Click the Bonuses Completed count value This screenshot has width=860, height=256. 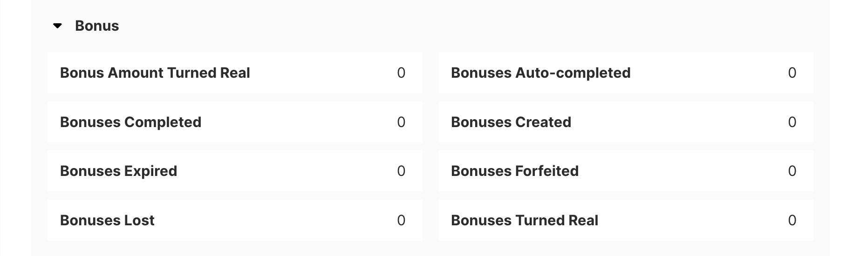point(401,122)
